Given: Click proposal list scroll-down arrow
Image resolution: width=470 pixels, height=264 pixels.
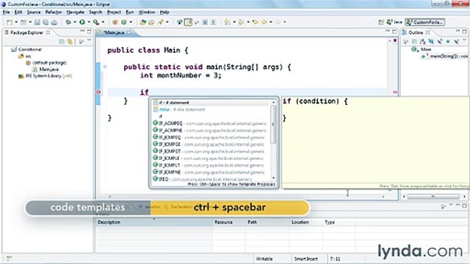Looking at the screenshot, I should click(x=273, y=178).
